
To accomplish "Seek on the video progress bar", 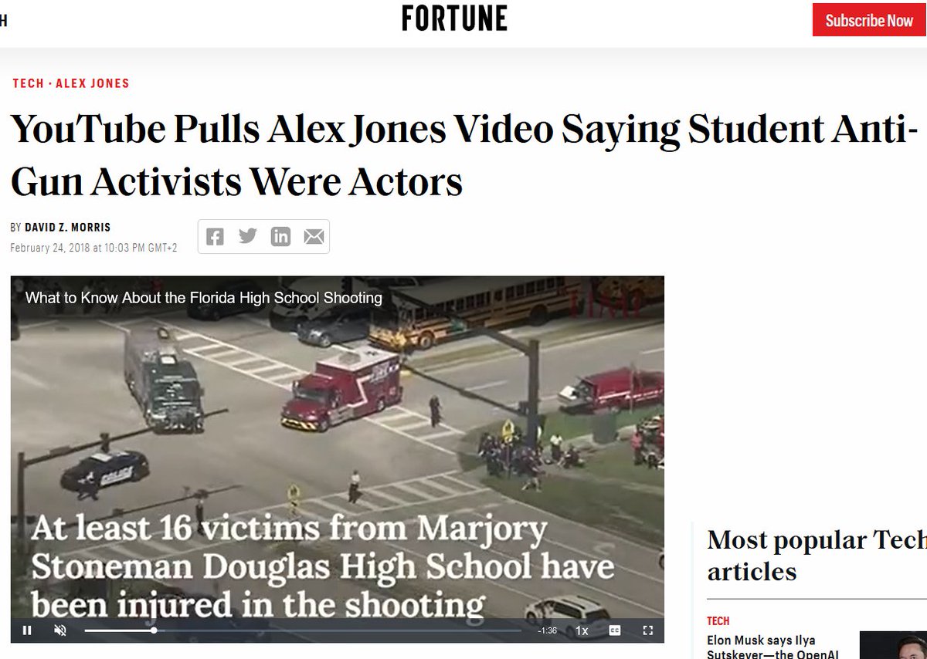I will [303, 630].
